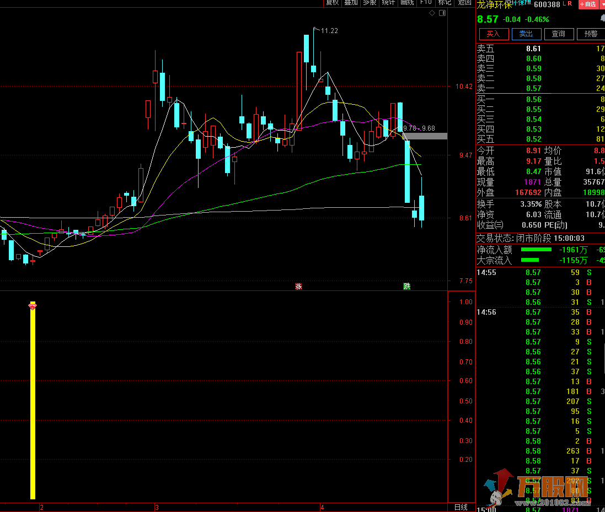Click the yellow indicator bar
Viewport: 605px width, 512px height.
pos(33,401)
